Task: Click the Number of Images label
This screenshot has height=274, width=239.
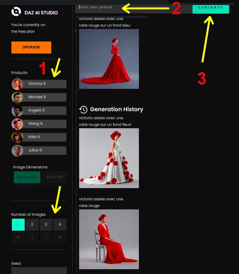Action: pyautogui.click(x=28, y=215)
